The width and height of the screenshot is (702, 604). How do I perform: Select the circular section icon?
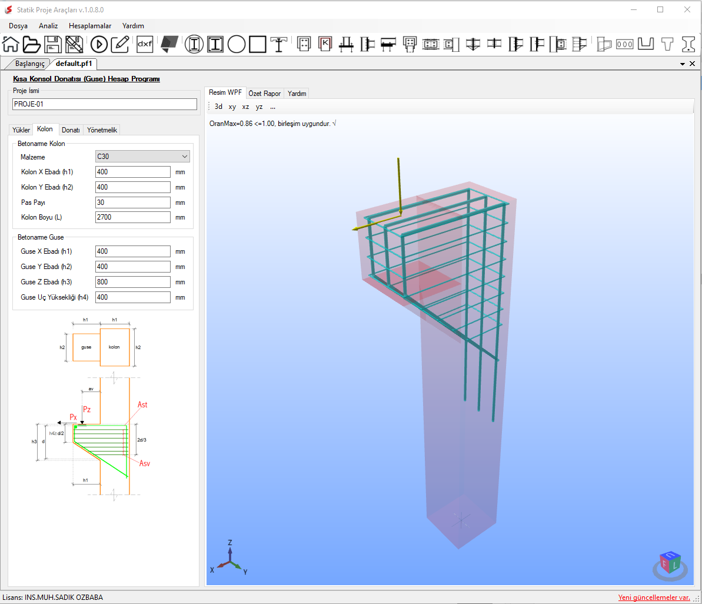coord(237,44)
